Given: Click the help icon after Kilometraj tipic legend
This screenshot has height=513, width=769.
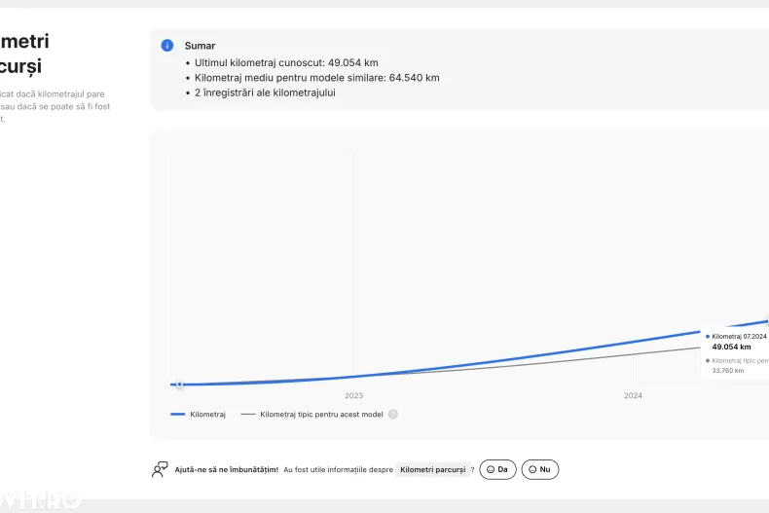Looking at the screenshot, I should [393, 414].
